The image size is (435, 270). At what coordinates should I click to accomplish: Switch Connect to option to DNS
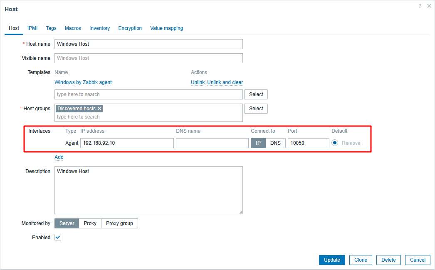pos(275,143)
